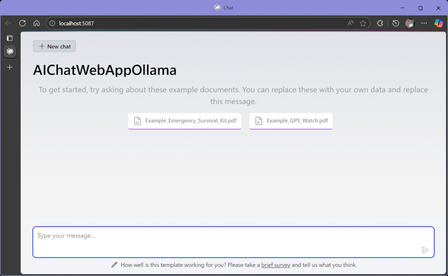448x276 pixels.
Task: Select the Chat tab in vertical tab bar
Action: [10, 52]
